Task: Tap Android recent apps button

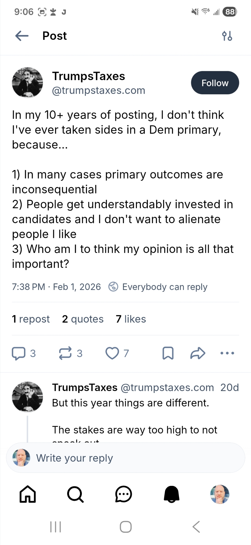Action: point(55,527)
